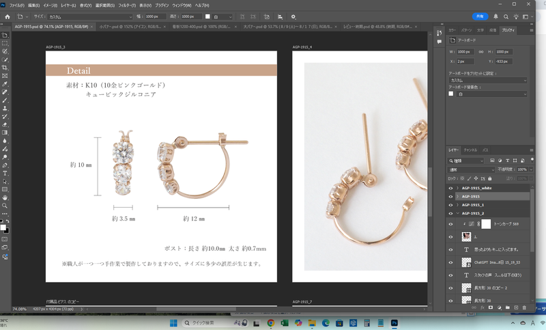Select the Frame tool
Image resolution: width=546 pixels, height=330 pixels.
point(5,76)
